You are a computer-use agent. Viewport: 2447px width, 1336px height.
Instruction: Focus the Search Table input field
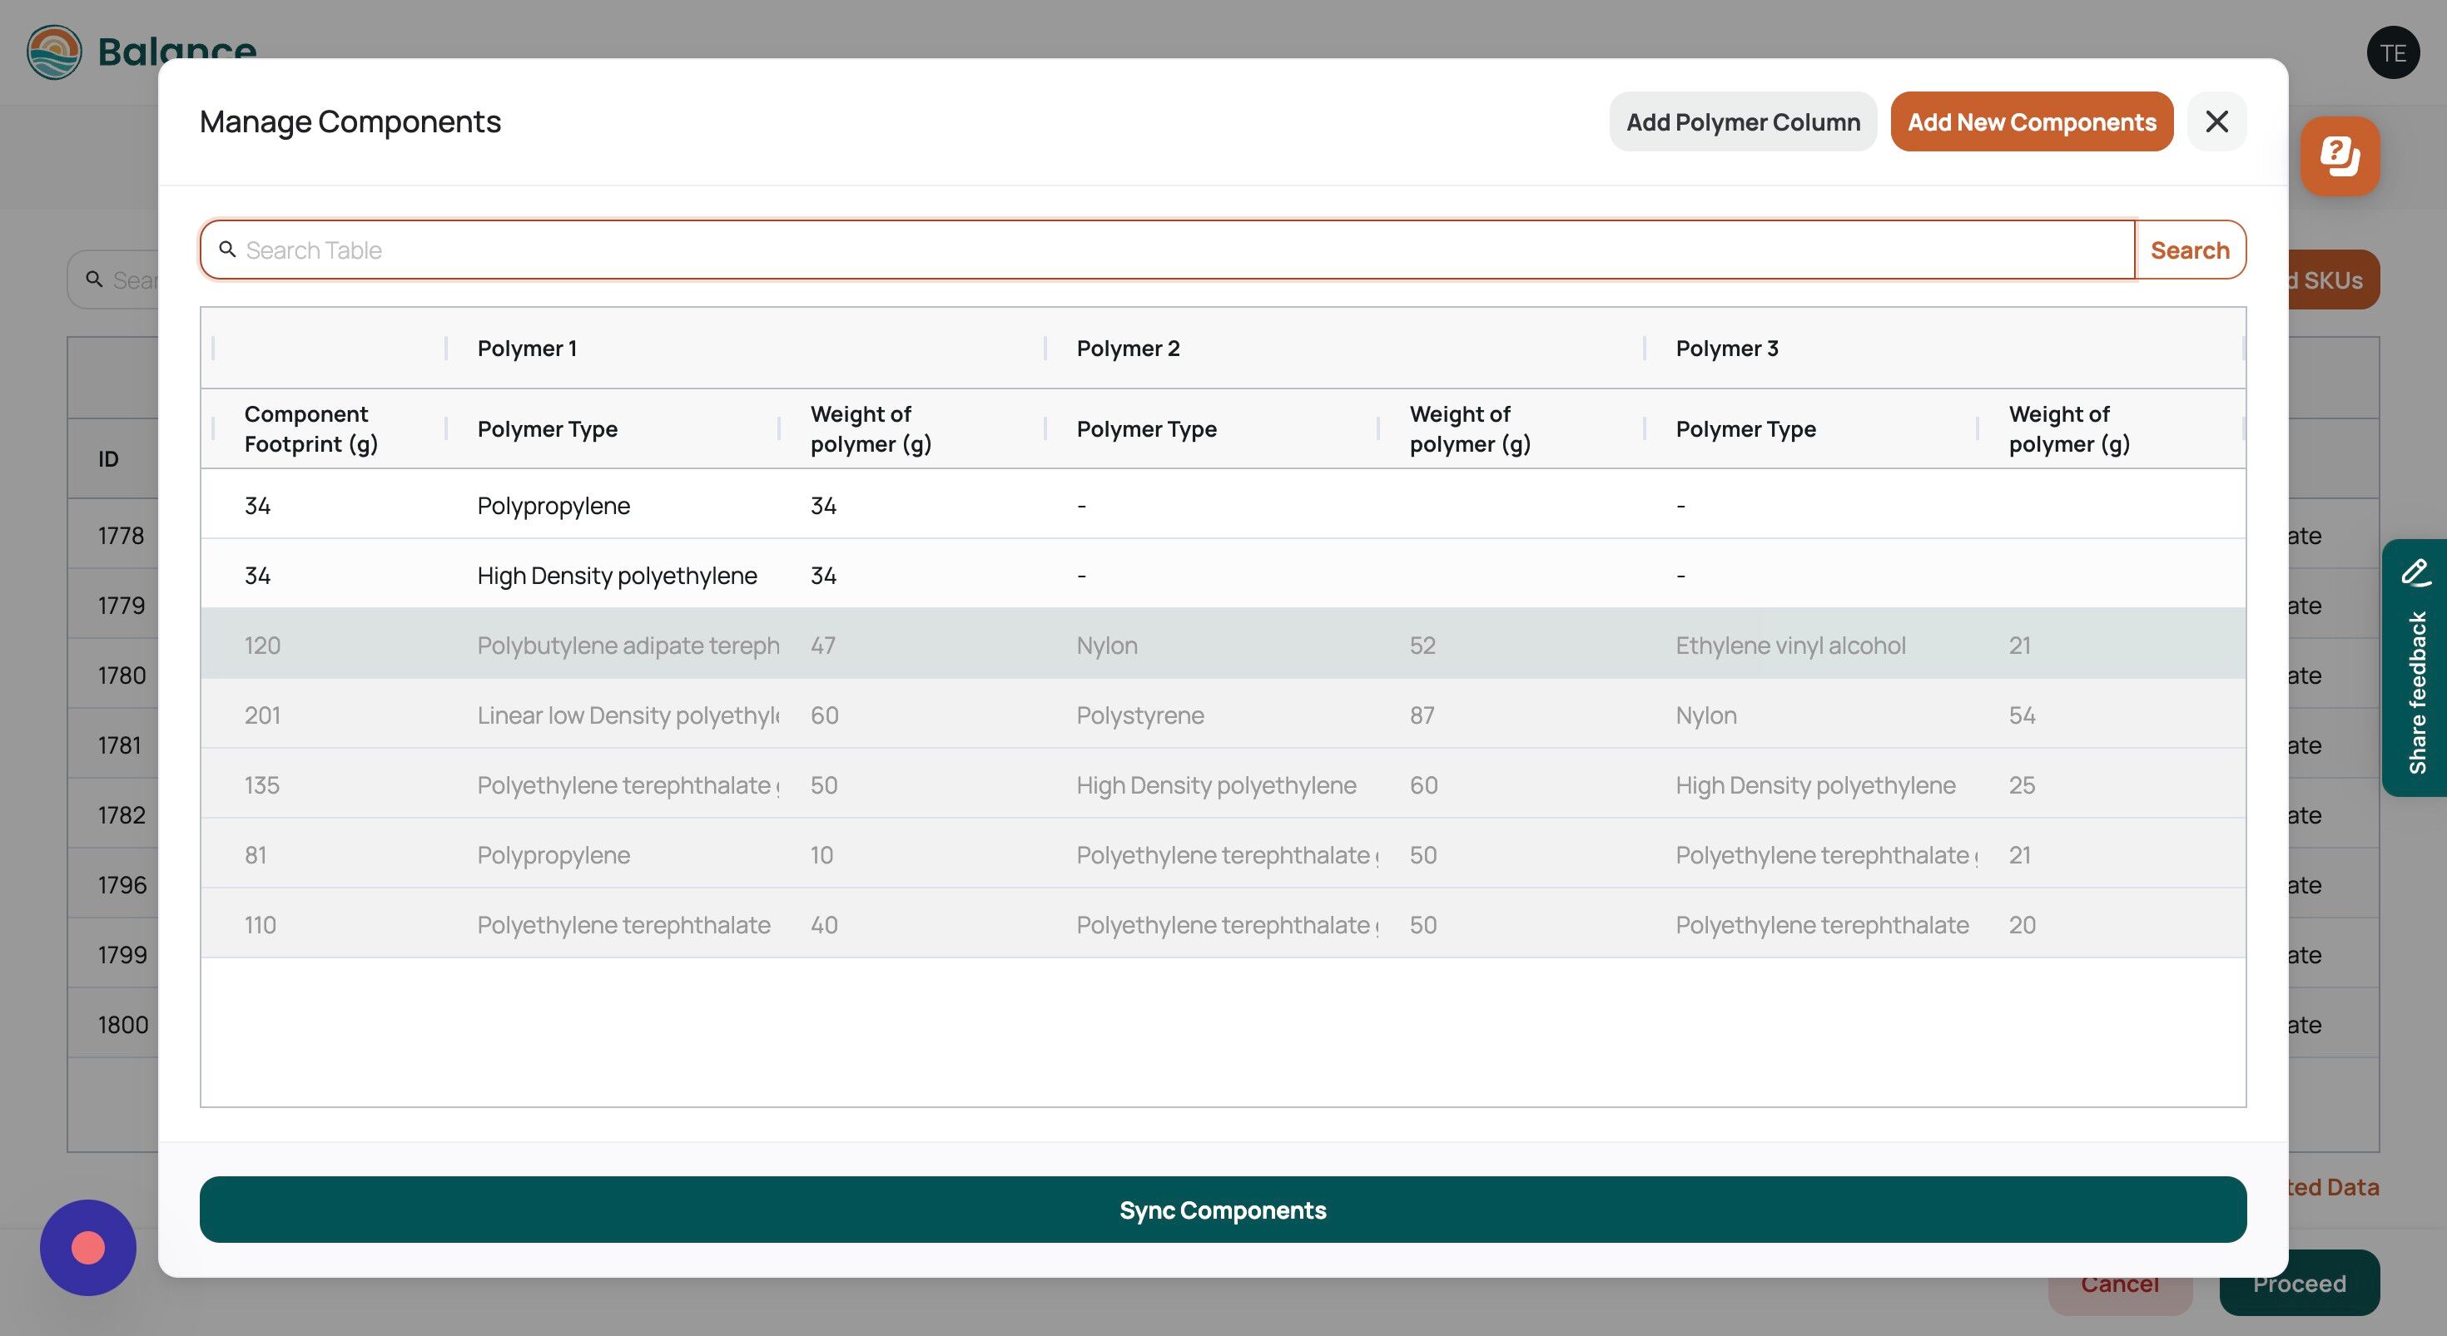click(1168, 250)
